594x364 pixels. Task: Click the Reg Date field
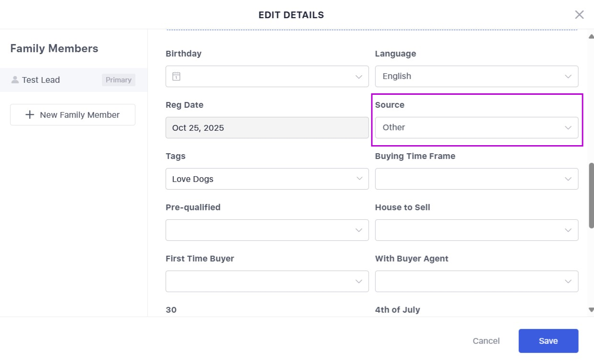tap(267, 128)
